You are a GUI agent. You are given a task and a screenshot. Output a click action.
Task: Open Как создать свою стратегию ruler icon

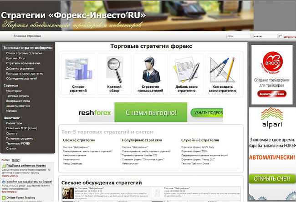222,70
